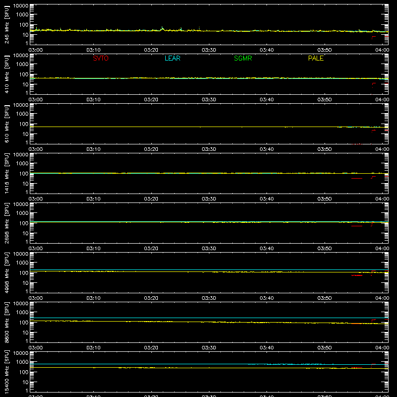Click 03:10 time label under 1415 MHz panel

coord(93,199)
